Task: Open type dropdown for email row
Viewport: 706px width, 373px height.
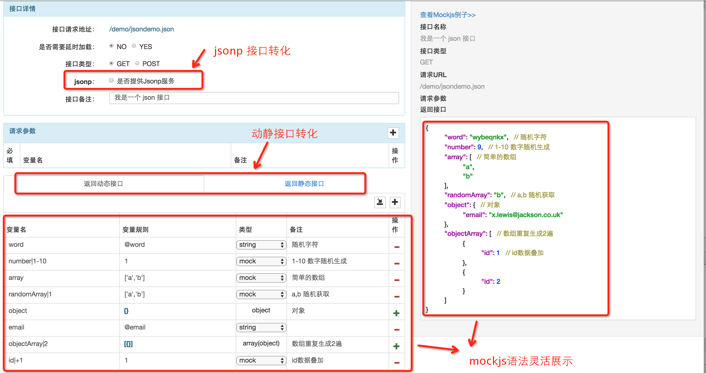Action: 261,327
